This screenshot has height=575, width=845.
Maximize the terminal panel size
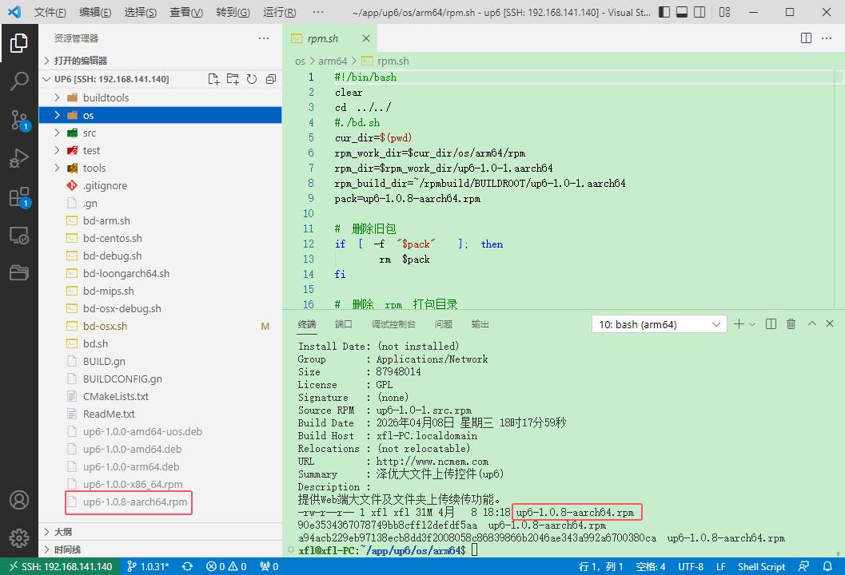tap(811, 324)
